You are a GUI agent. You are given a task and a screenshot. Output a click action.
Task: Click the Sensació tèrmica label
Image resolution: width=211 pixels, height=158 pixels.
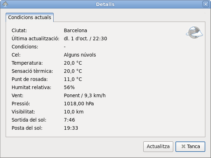(32, 71)
